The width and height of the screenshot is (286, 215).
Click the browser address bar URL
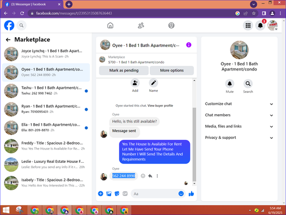point(74,13)
